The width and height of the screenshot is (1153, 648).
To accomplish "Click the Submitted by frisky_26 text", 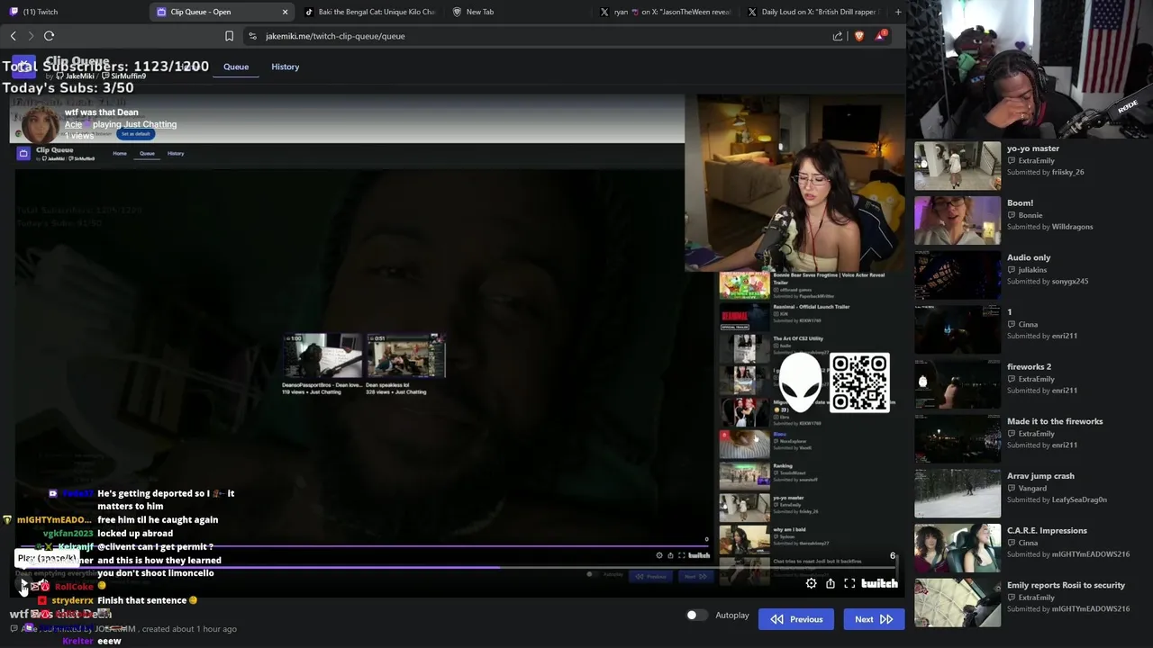I will coord(1045,172).
